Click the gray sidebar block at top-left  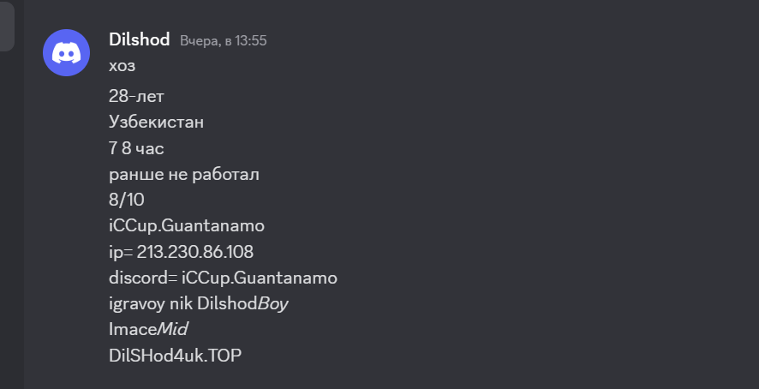[x=7, y=26]
